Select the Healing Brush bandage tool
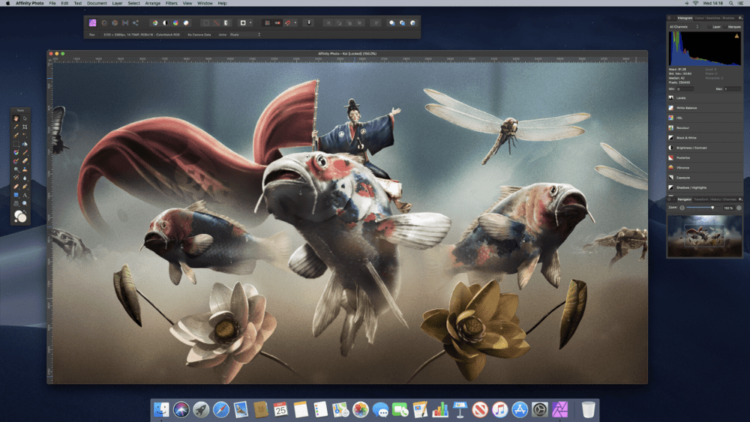The width and height of the screenshot is (750, 422). click(x=16, y=187)
